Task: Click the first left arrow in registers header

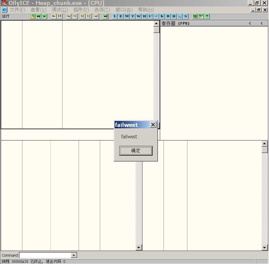Action: coord(250,23)
